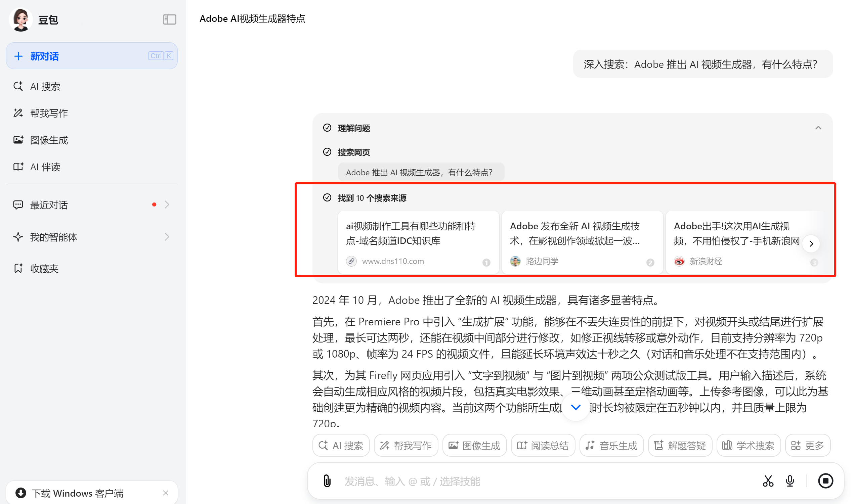Click the 音乐生成 skill chip

(x=611, y=445)
